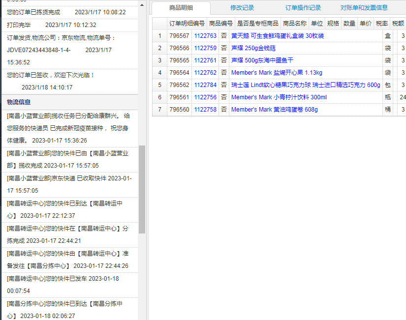406x320 pixels.
Task: Select logistics entry 京东快递 已收取快件
Action: click(x=70, y=184)
